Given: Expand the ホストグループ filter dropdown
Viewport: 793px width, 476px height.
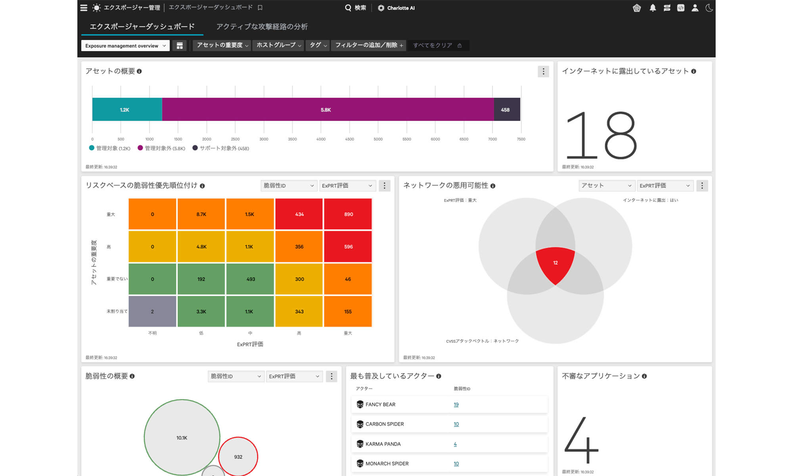Looking at the screenshot, I should 278,45.
